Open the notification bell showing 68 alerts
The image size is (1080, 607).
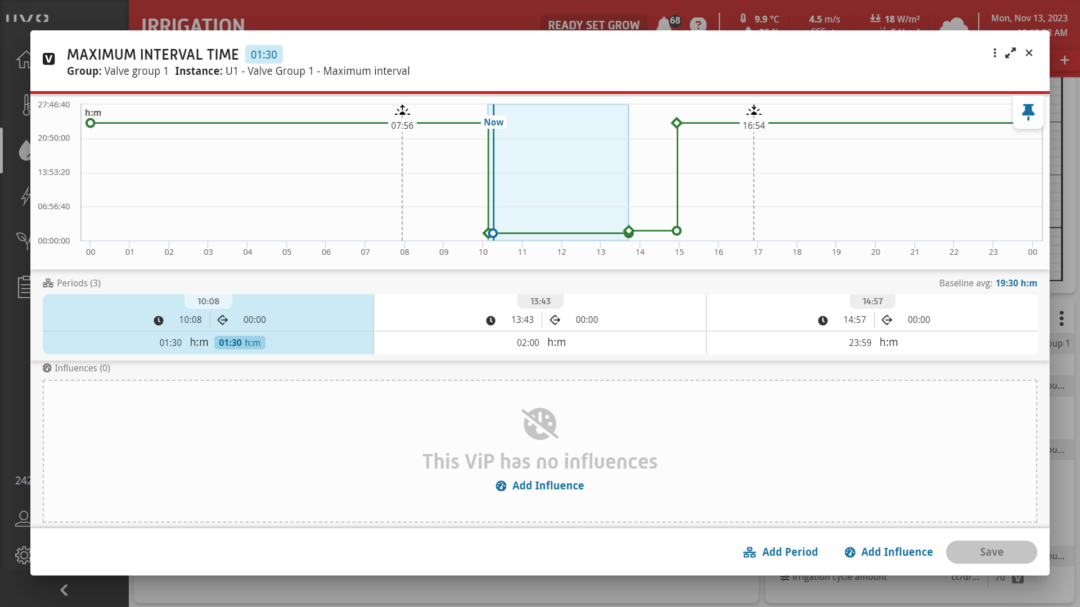point(665,24)
